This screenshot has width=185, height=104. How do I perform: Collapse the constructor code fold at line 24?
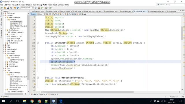pos(38,43)
